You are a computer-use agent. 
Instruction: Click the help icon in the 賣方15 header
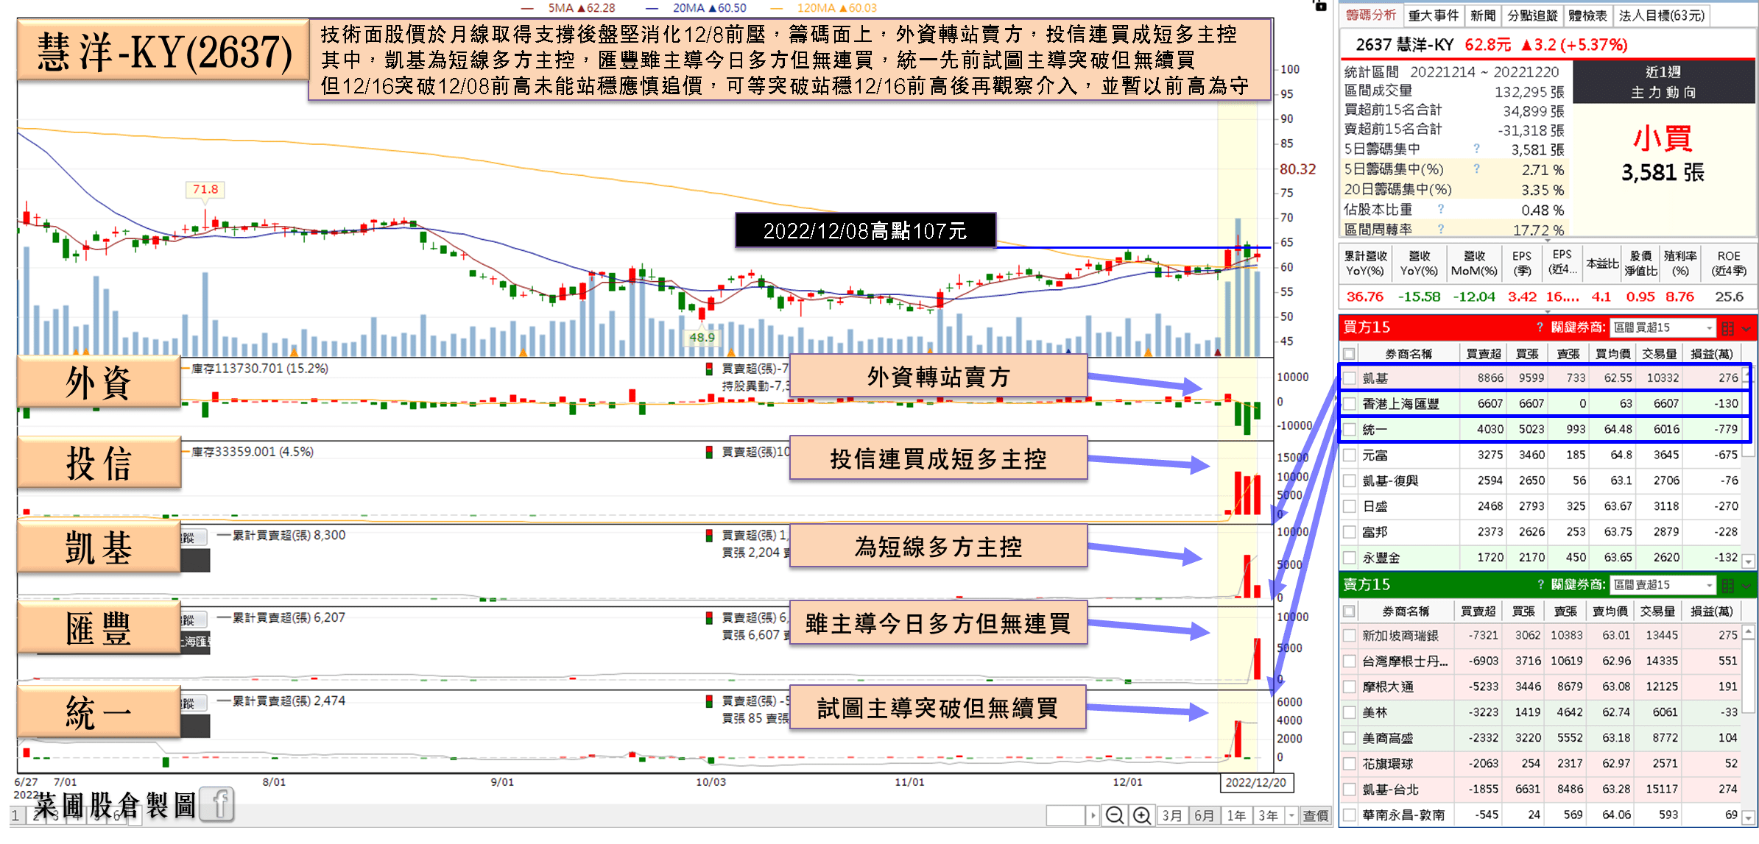click(1540, 584)
